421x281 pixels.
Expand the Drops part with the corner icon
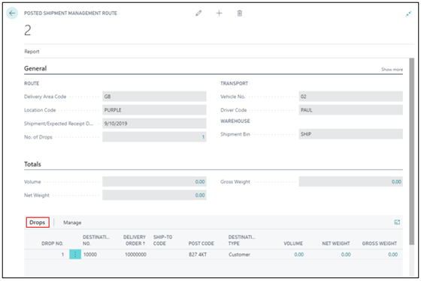pyautogui.click(x=397, y=222)
